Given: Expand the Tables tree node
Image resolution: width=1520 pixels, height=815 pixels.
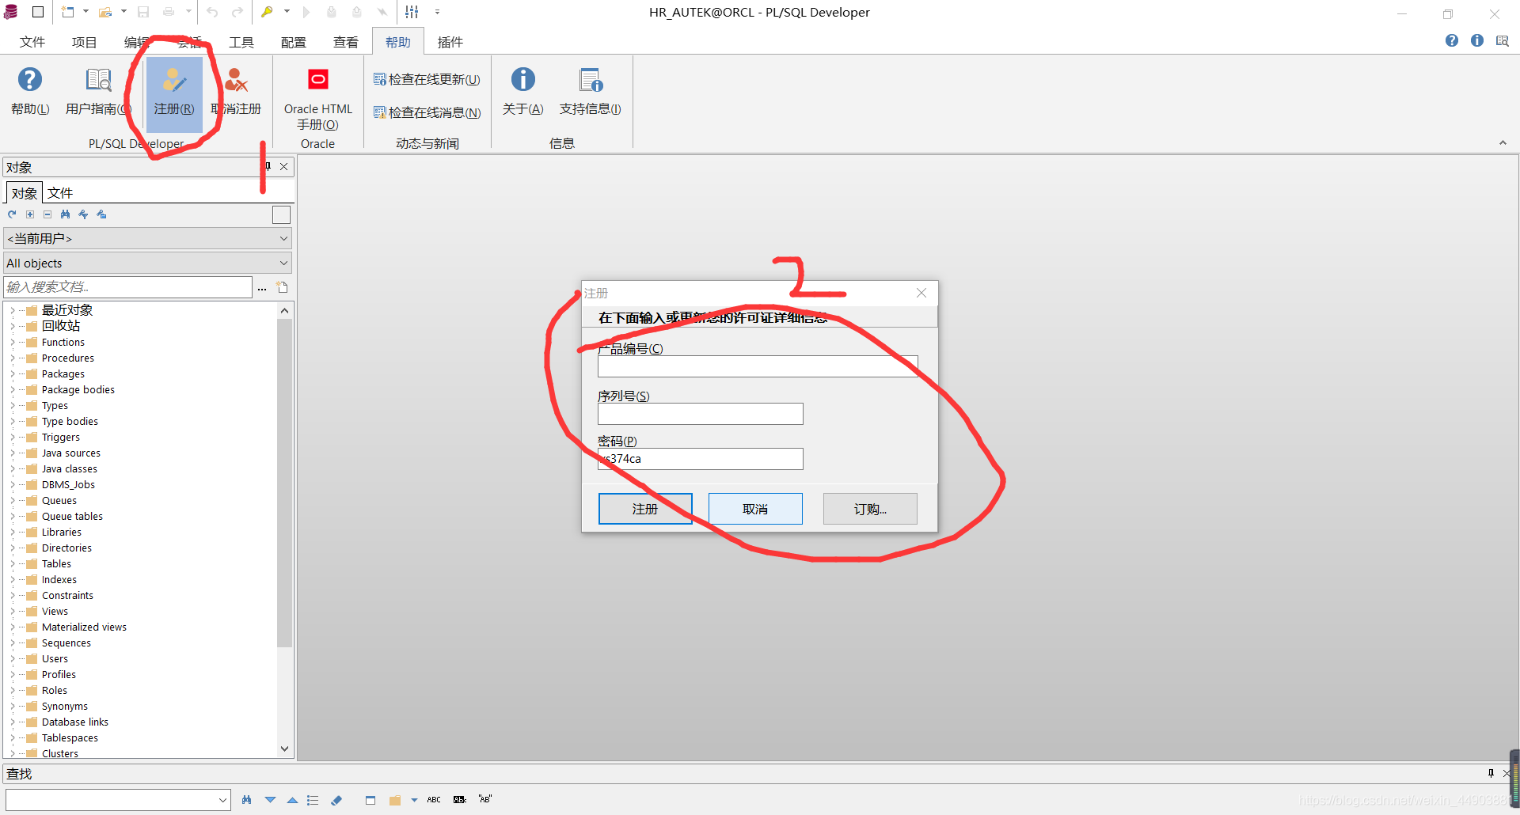Looking at the screenshot, I should point(12,564).
